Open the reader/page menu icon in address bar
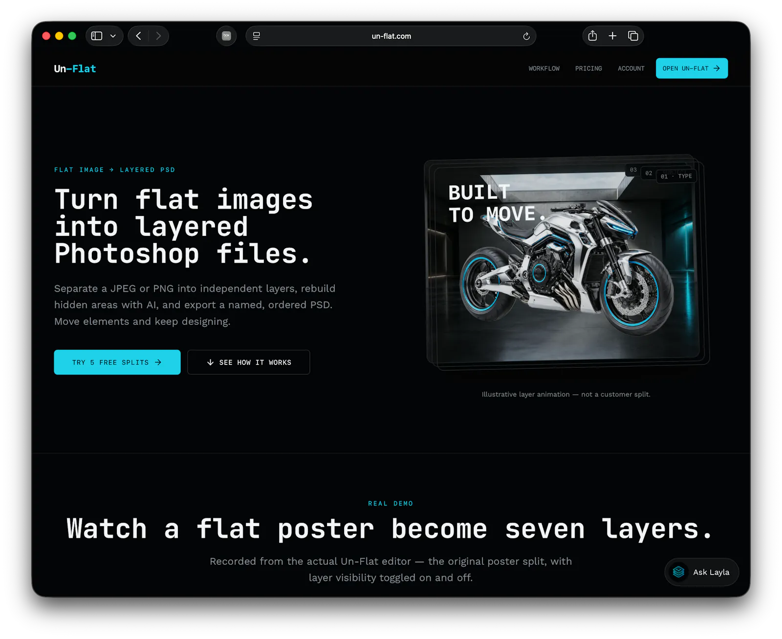 click(x=257, y=36)
